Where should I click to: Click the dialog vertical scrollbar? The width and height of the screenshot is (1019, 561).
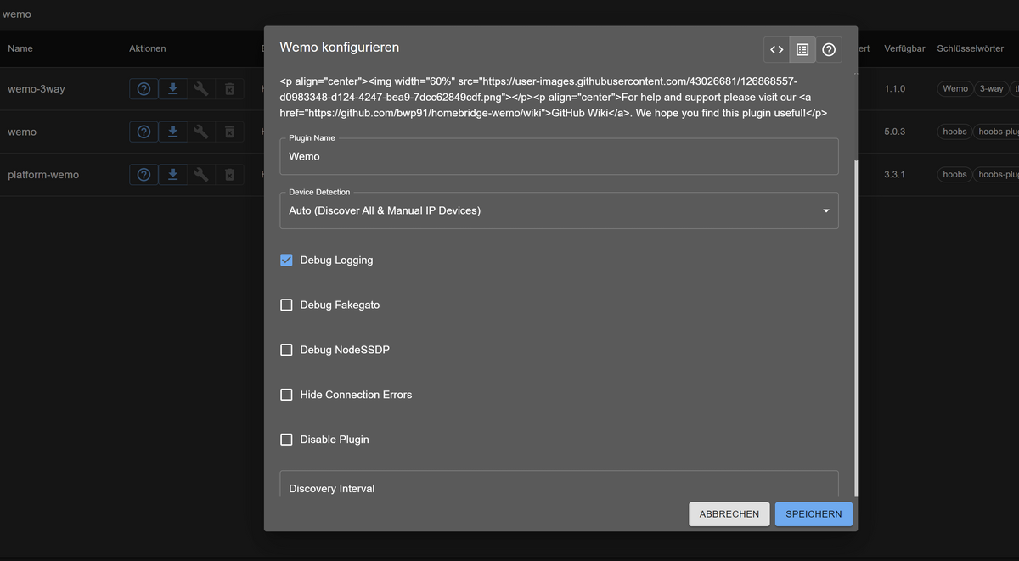click(855, 327)
